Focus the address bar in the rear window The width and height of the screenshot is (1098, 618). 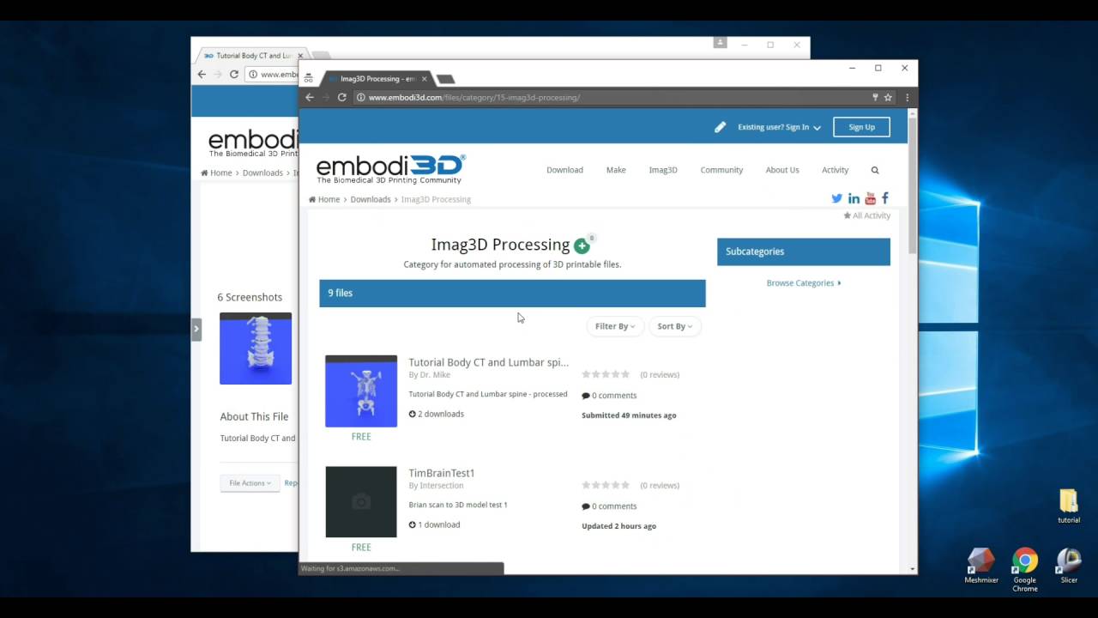tap(272, 75)
